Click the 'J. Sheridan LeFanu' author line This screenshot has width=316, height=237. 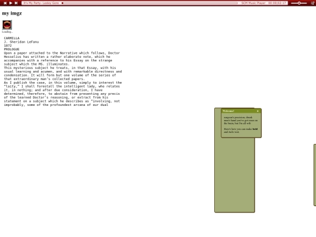(21, 42)
